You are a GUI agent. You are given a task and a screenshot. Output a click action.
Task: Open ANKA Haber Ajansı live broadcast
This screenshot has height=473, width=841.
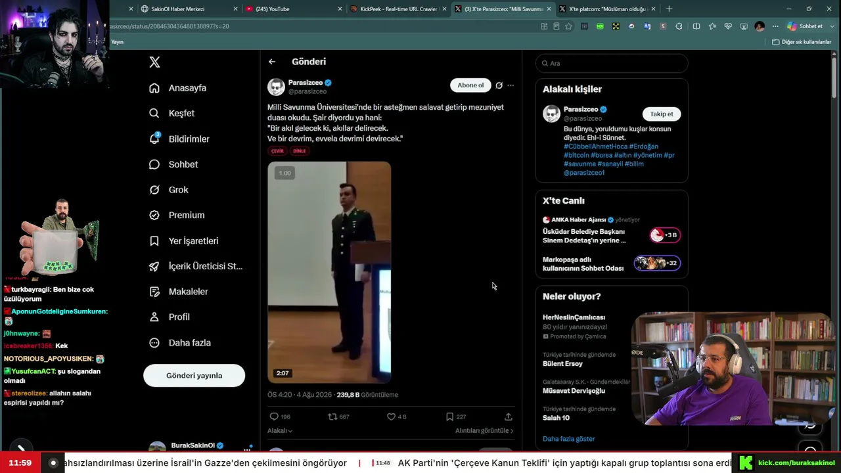pos(612,232)
